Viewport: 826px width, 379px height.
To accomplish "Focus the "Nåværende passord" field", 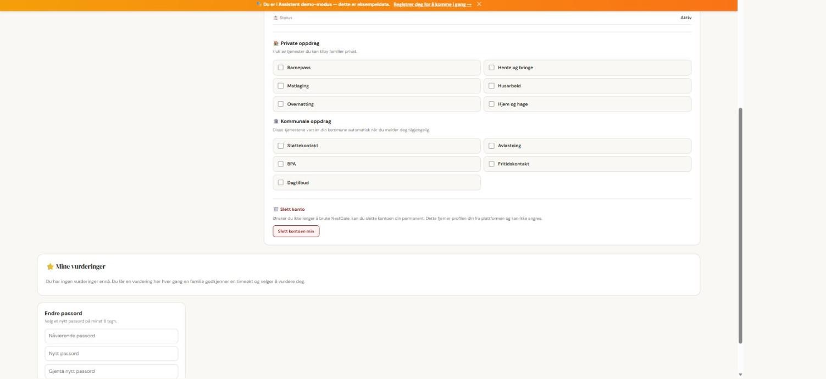I will (112, 336).
